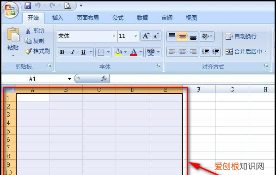276x175 pixels.
Task: Select column A header
Action: pos(32,90)
